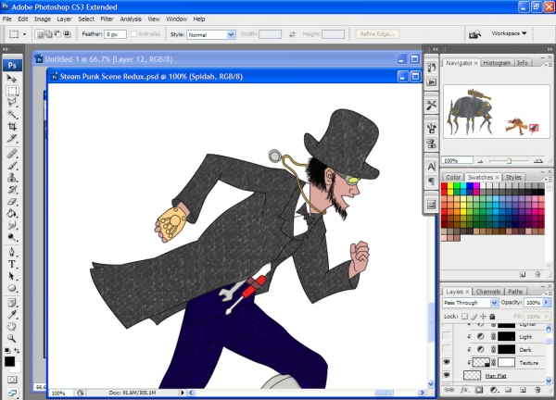
Task: Select the Magic Wand tool
Action: tap(12, 114)
